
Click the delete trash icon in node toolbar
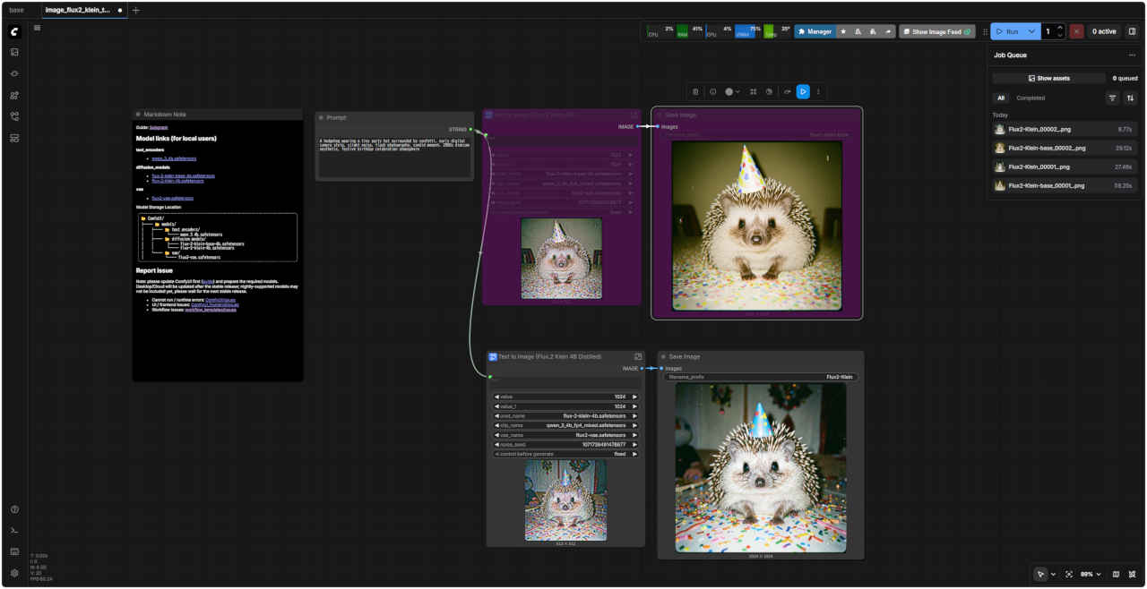tap(695, 91)
